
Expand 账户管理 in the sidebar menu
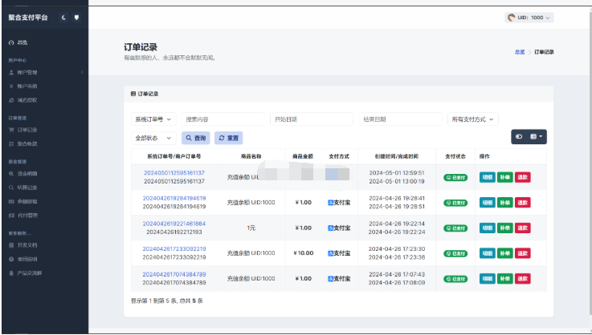coord(27,72)
